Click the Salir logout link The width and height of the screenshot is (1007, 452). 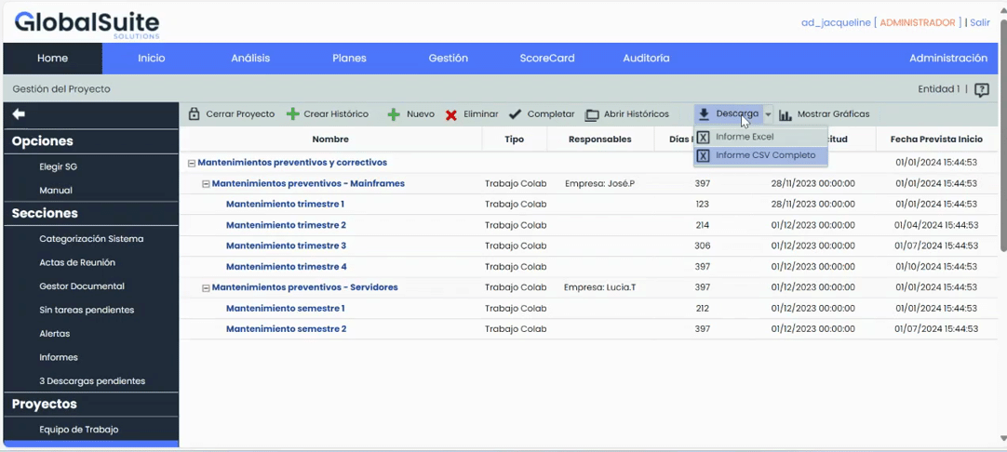pos(979,22)
